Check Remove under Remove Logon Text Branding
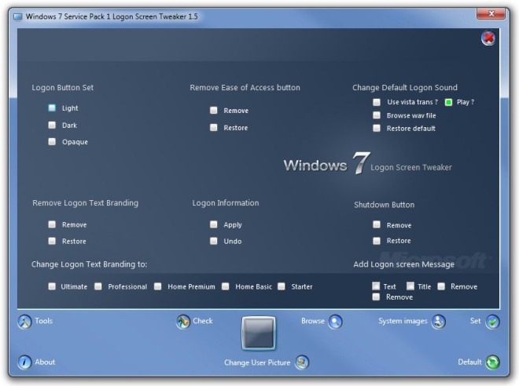 pos(52,224)
